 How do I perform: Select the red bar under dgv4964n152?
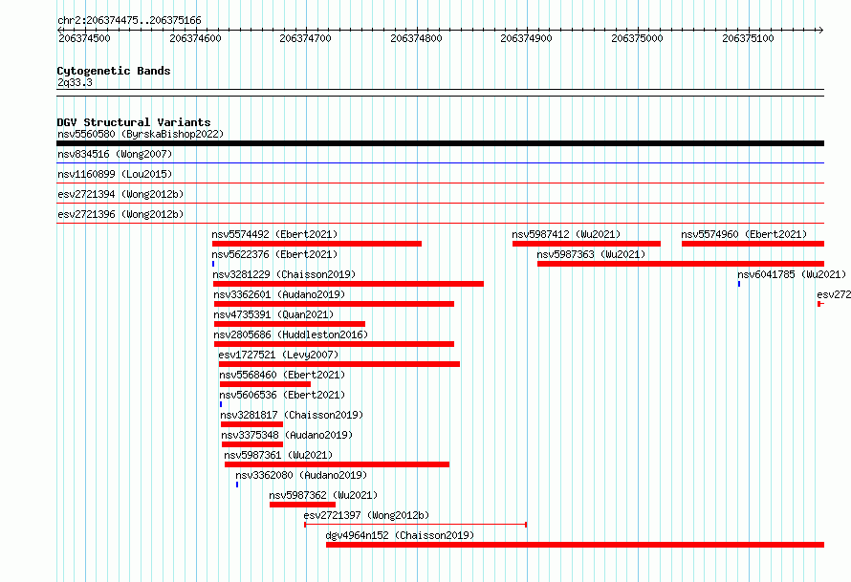coord(576,545)
